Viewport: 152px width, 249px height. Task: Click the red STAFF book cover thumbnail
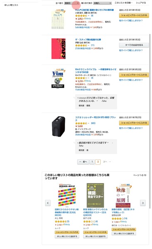58,49
